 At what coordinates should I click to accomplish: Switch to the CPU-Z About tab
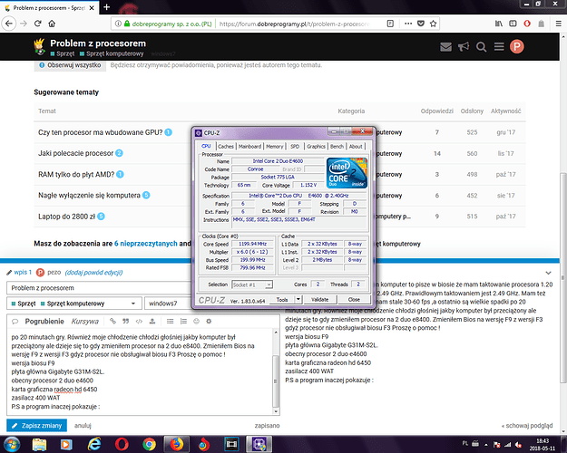pyautogui.click(x=356, y=146)
